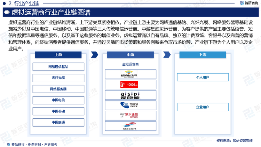The width and height of the screenshot is (261, 147).
Task: Click the SEECOM logo
Action: [x=129, y=126]
